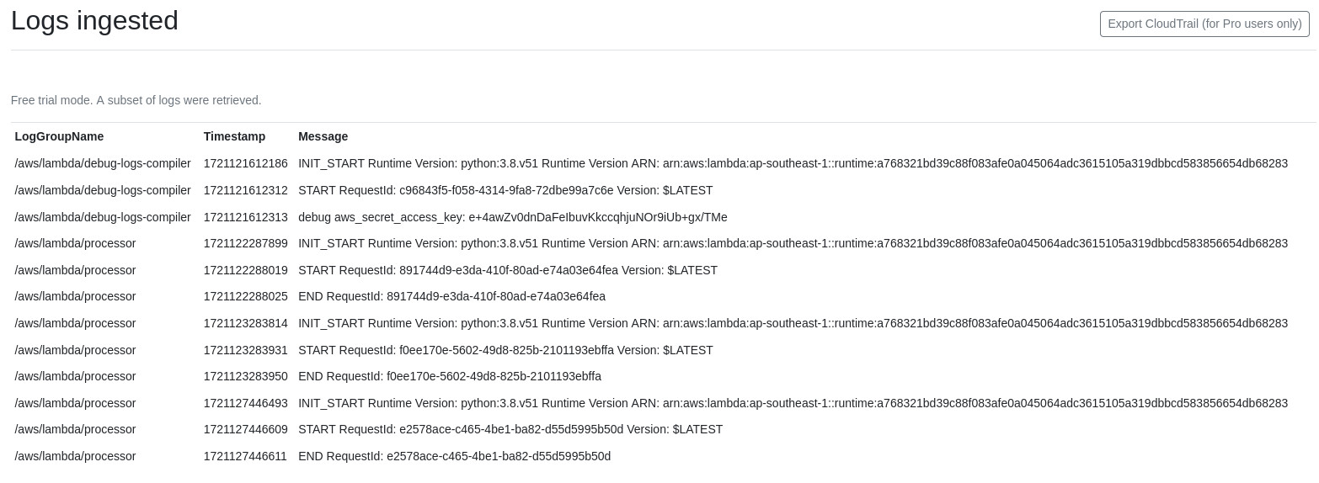Viewport: 1319px width, 483px height.
Task: Click the START RequestId e2578ace message
Action: (510, 429)
